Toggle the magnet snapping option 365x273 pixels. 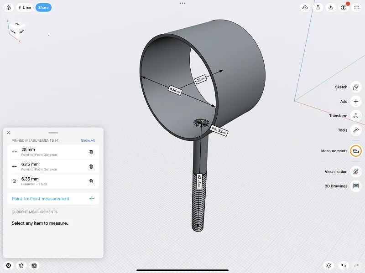[x=21, y=265]
